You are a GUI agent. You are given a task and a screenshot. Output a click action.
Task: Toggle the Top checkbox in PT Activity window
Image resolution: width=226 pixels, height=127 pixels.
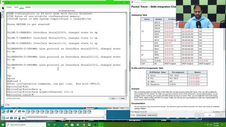click(131, 115)
